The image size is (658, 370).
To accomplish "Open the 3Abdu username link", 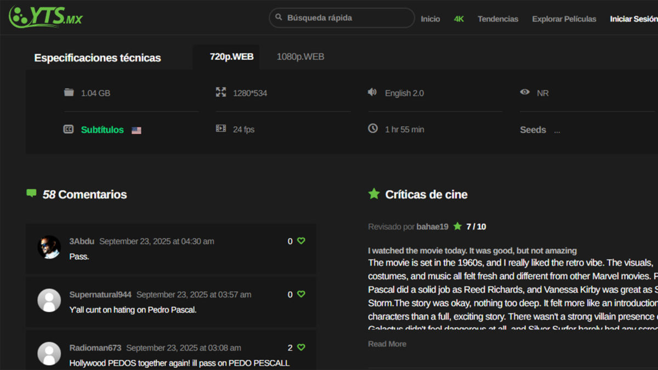I will click(x=82, y=241).
